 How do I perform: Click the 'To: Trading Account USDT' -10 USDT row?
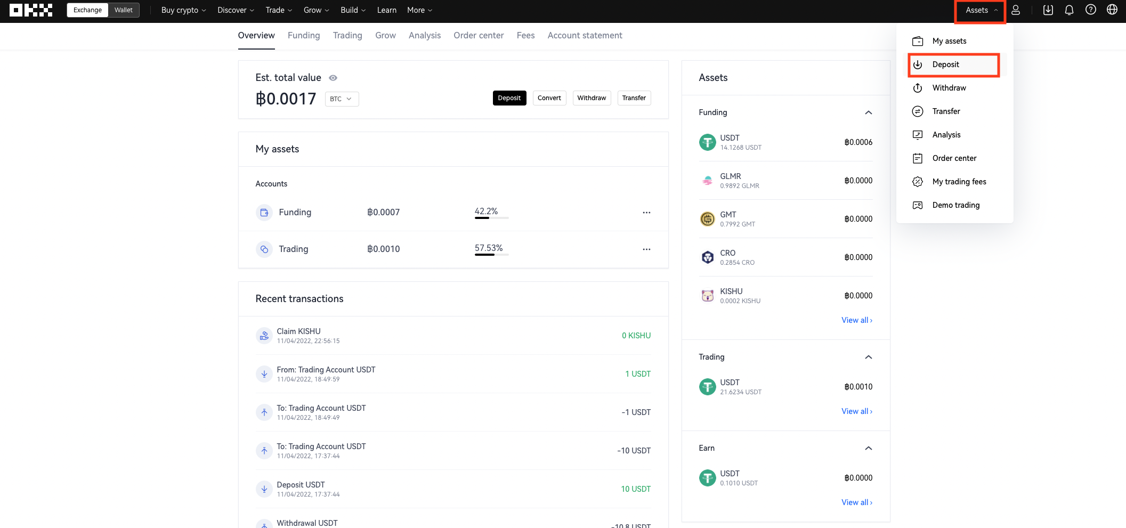453,451
